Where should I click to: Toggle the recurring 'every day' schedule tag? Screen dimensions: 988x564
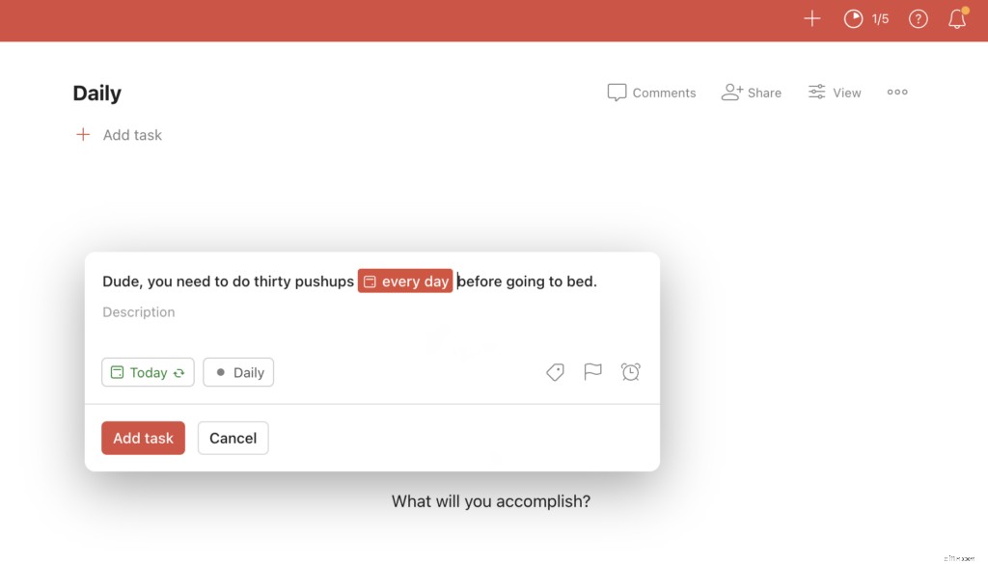405,281
